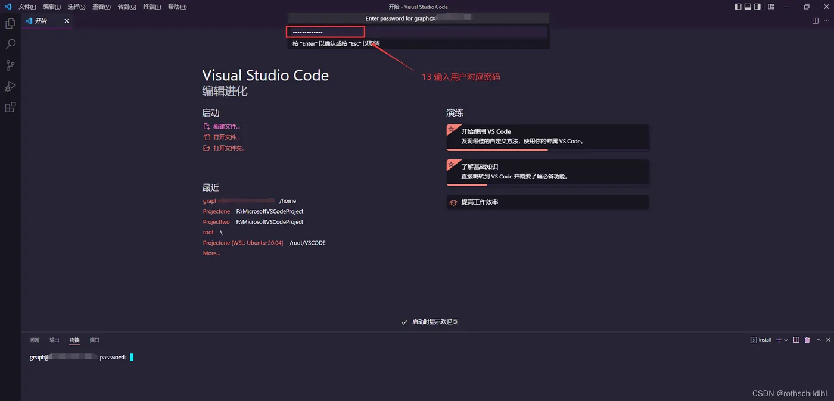Click the More... recent link
The height and width of the screenshot is (401, 834).
click(211, 253)
